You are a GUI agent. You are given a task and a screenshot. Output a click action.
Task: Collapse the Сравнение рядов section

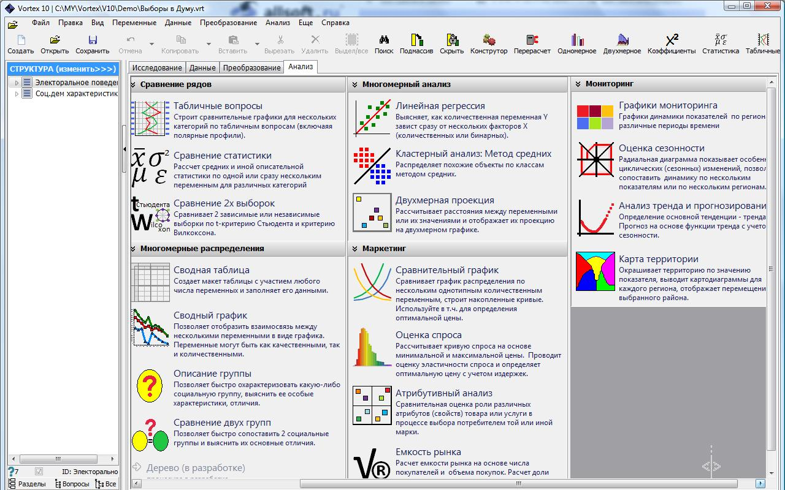[x=134, y=85]
